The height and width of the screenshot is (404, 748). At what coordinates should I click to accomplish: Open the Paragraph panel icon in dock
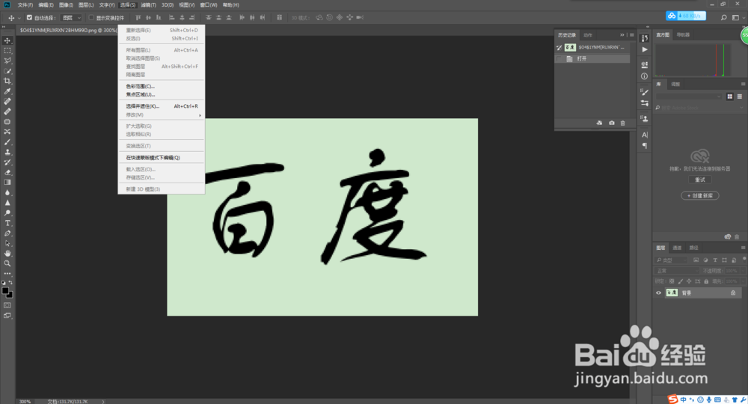tap(645, 145)
